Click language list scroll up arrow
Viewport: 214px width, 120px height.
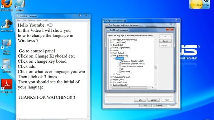click(x=155, y=40)
